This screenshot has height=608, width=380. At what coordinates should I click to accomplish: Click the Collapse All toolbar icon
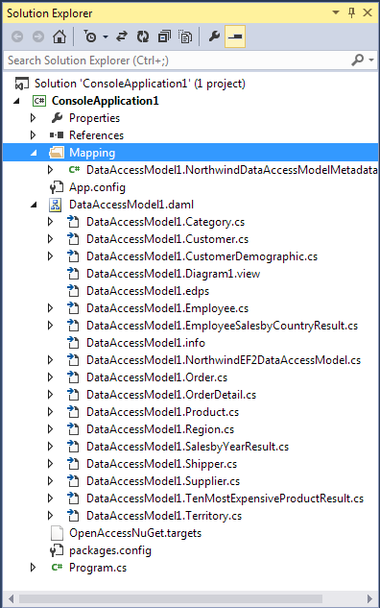click(x=164, y=36)
